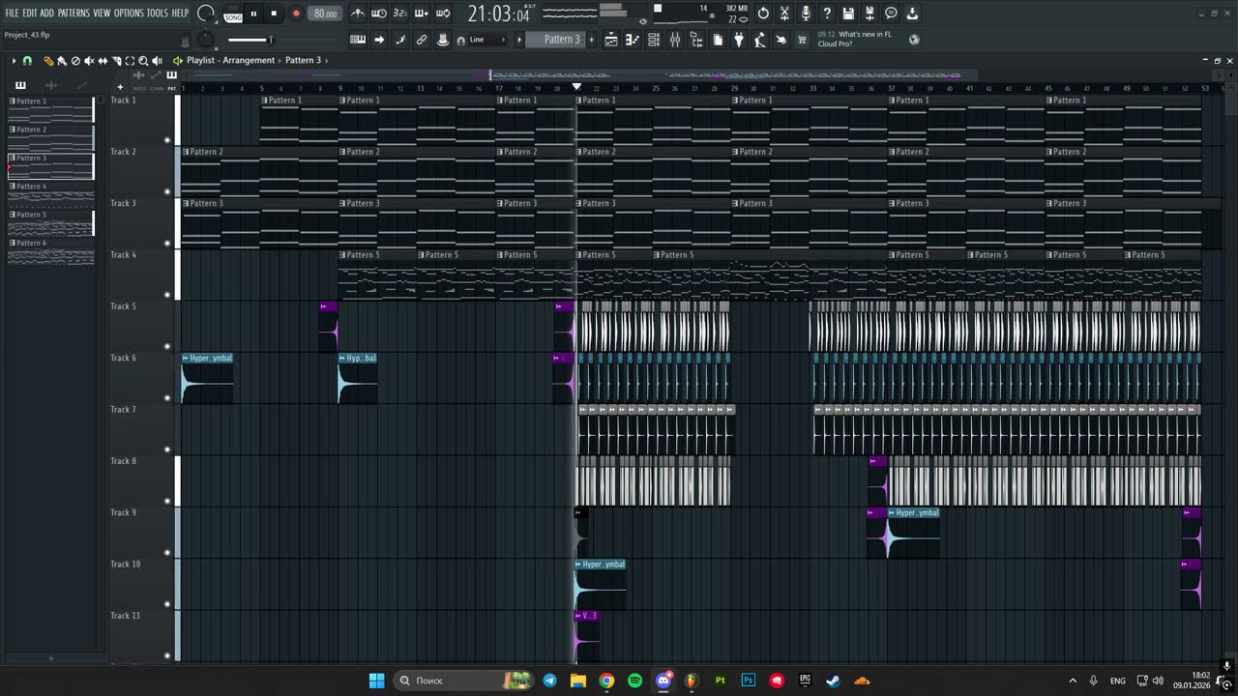1238x696 pixels.
Task: Pause playback with the pause button
Action: (254, 14)
